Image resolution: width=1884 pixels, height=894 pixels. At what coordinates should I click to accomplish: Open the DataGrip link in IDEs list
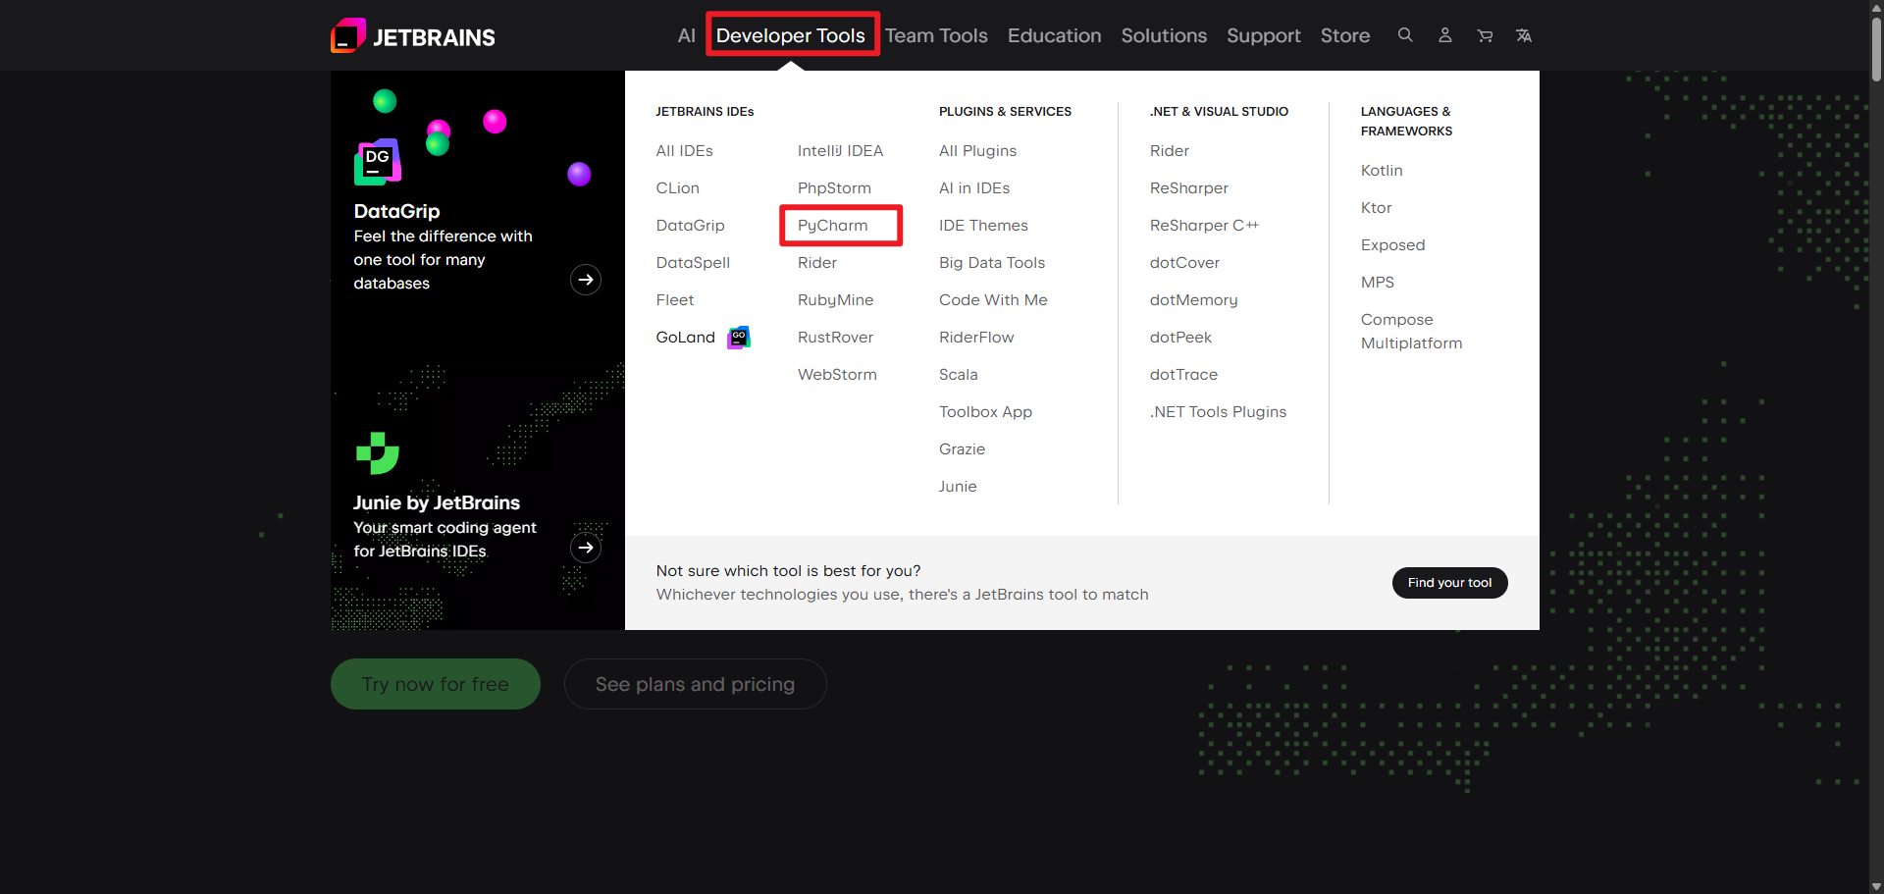(691, 226)
